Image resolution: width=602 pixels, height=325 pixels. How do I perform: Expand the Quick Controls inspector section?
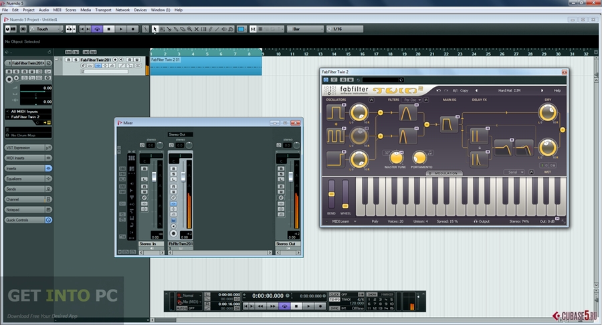point(28,220)
